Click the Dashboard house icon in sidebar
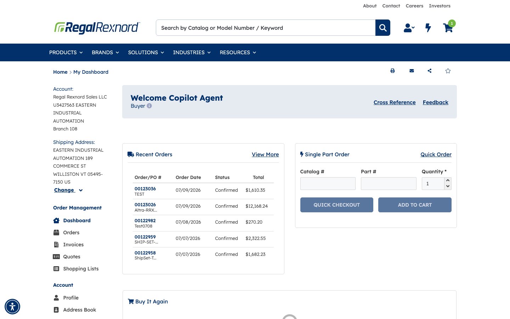 click(56, 220)
